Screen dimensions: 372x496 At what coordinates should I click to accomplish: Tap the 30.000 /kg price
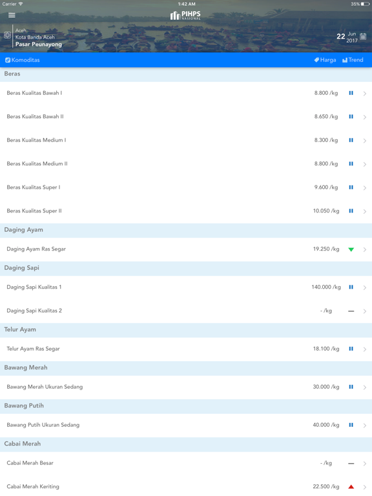point(325,387)
